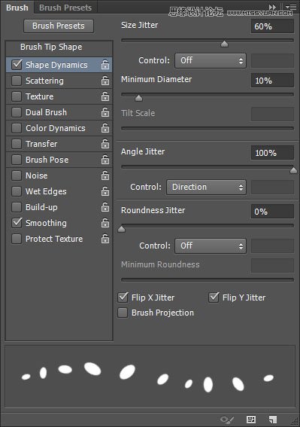Viewport: 300px width, 427px height.
Task: Enable the Dual Brush checkbox
Action: tap(17, 112)
